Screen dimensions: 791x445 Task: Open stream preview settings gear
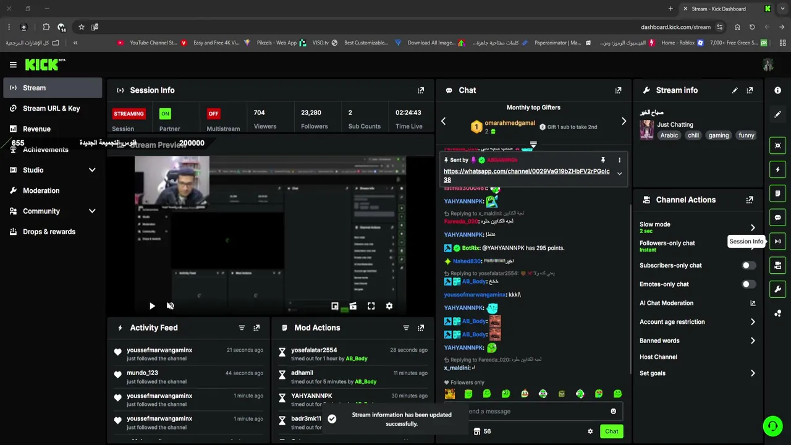[x=389, y=306]
